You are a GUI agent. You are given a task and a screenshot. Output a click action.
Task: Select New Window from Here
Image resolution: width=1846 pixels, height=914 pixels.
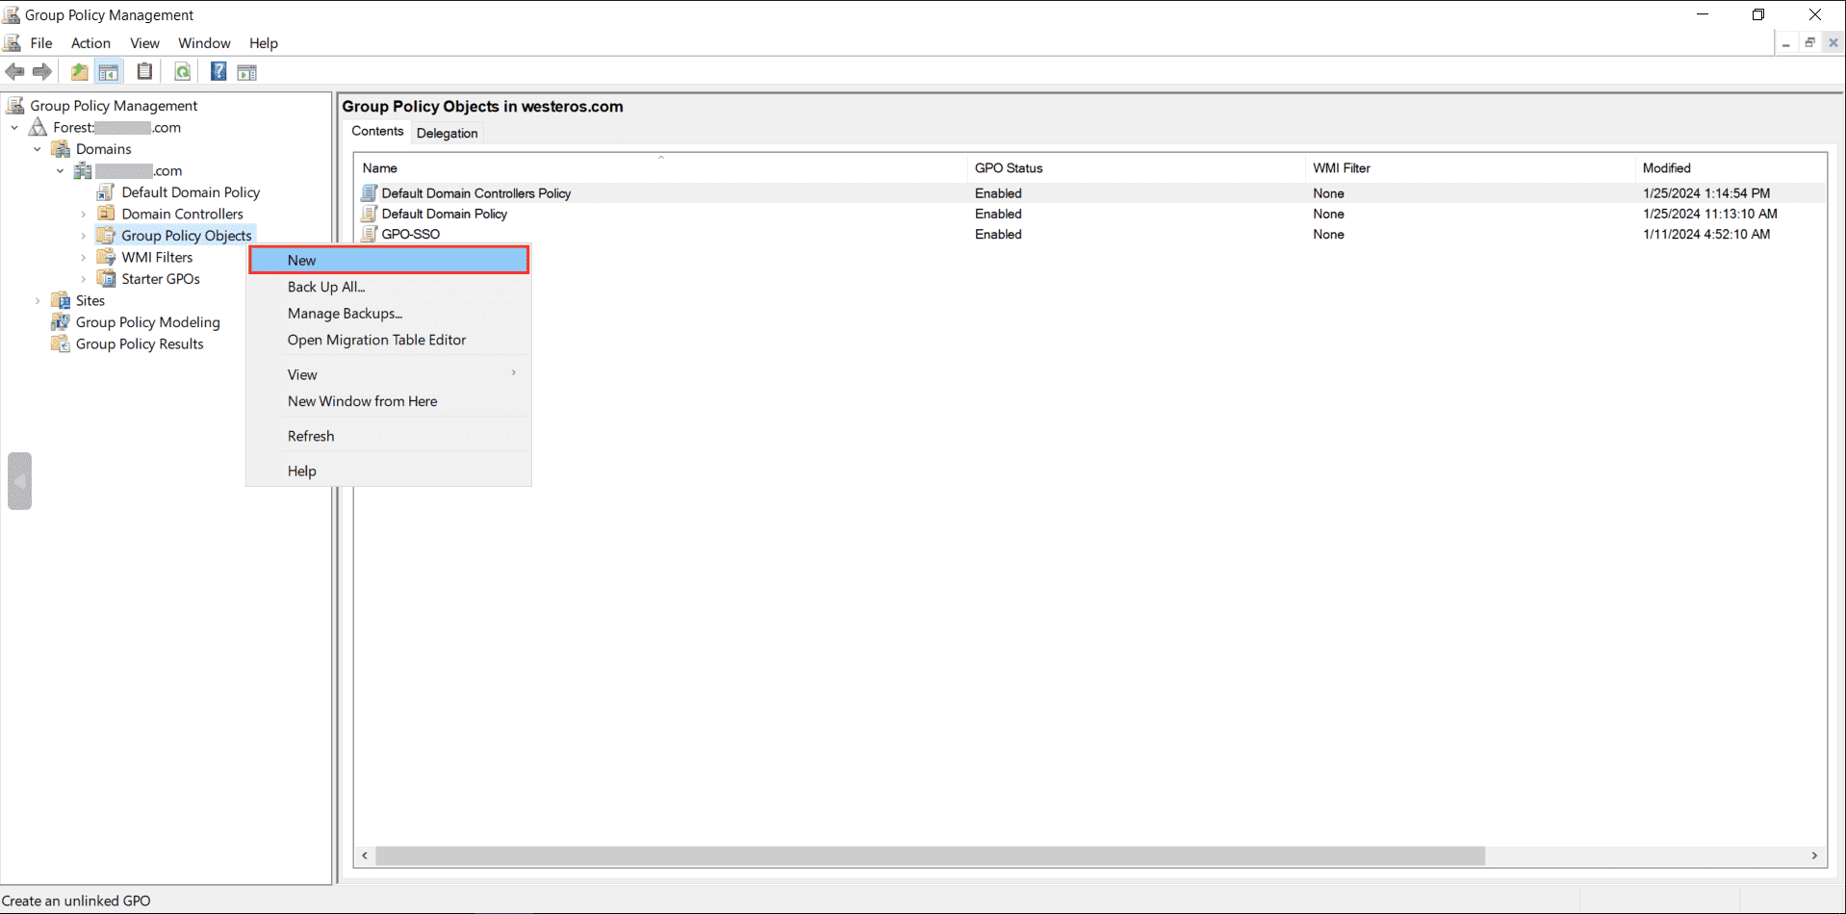point(389,401)
